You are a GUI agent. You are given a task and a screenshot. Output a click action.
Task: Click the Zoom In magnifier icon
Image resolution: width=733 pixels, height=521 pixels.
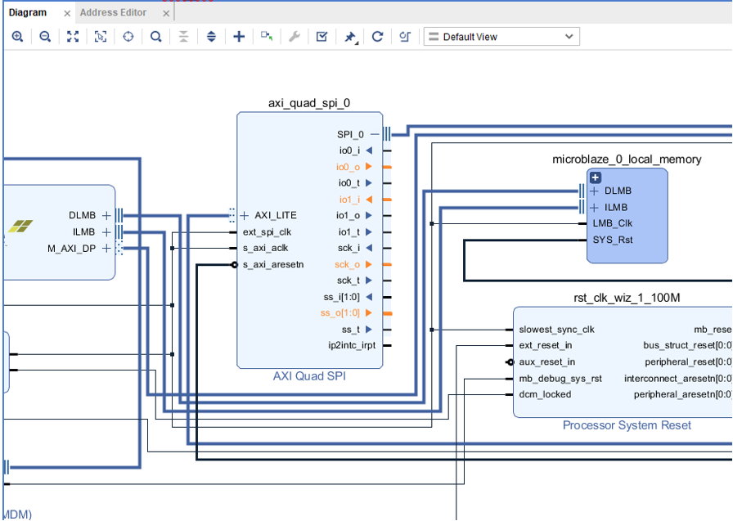tap(17, 37)
